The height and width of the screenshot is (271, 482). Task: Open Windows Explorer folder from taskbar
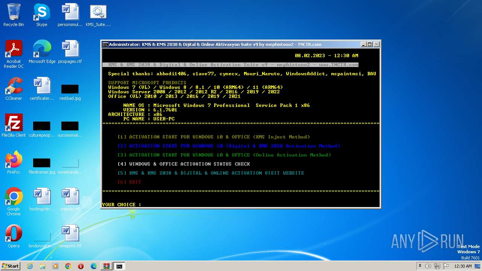pyautogui.click(x=43, y=266)
